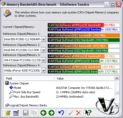Click the red X cancel icon
This screenshot has width=123, height=118.
(x=79, y=113)
